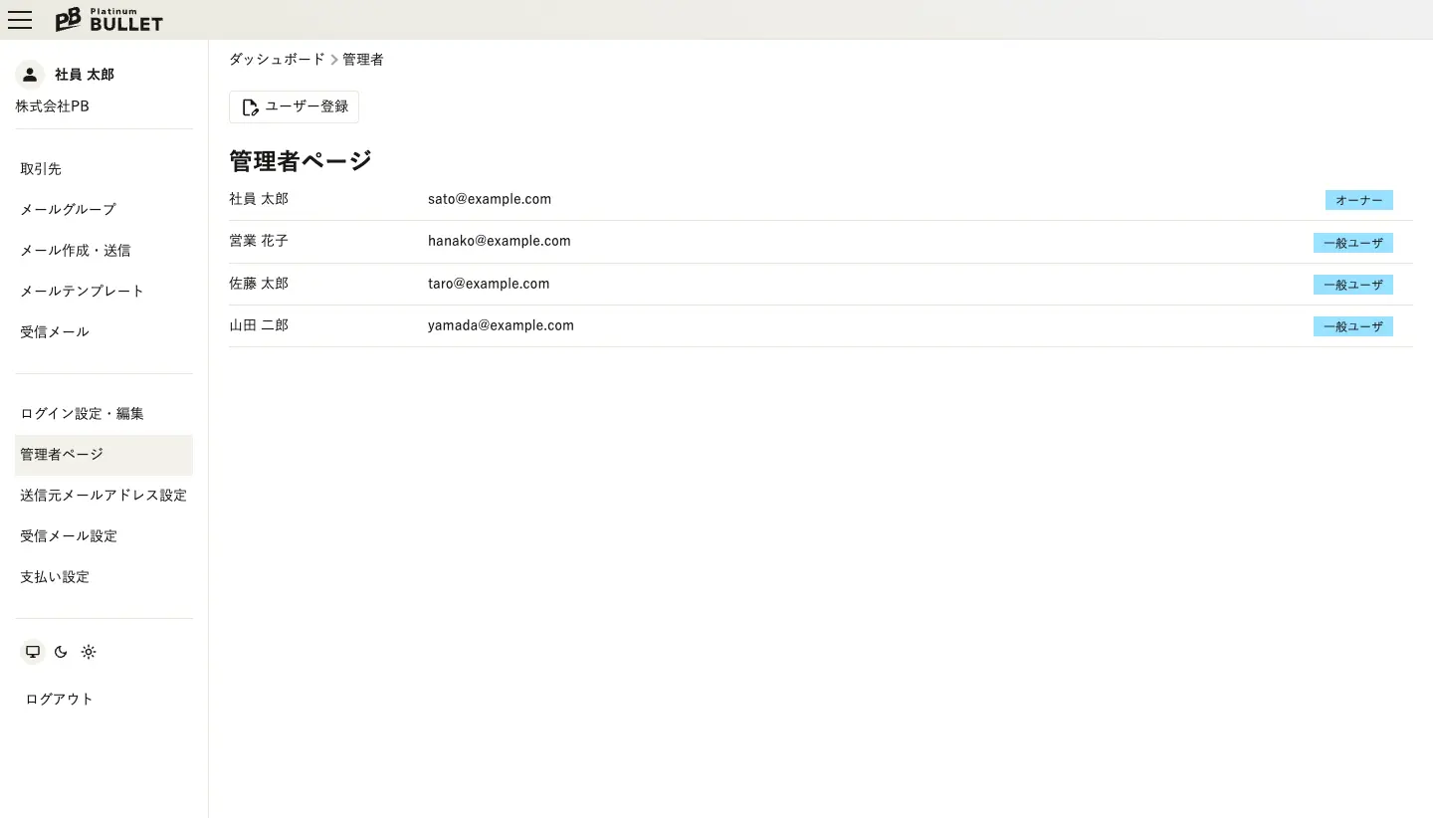1433x818 pixels.
Task: Click the user avatar icon
Action: coord(30,75)
